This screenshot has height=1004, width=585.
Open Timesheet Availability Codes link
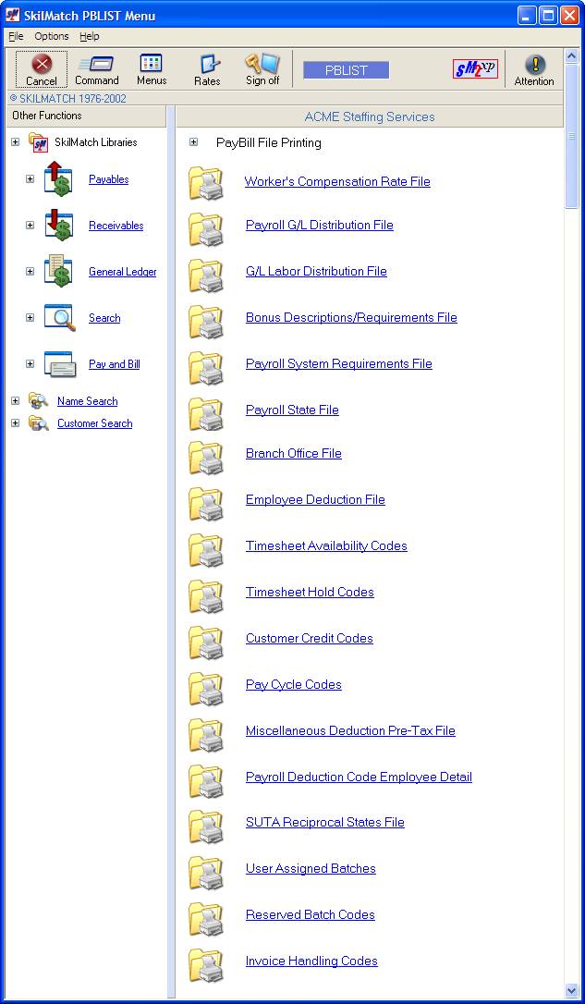click(x=326, y=545)
